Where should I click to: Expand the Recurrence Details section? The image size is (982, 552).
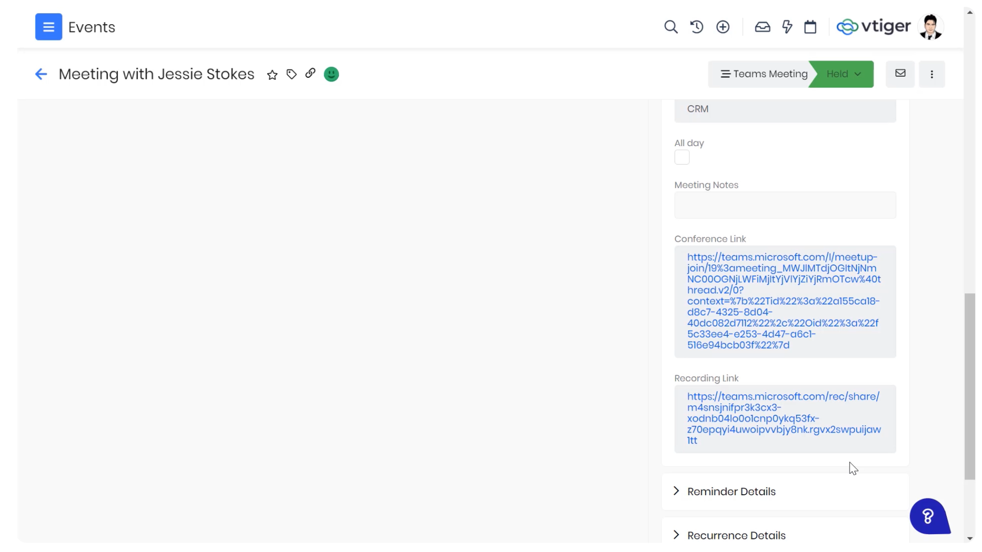coord(785,535)
